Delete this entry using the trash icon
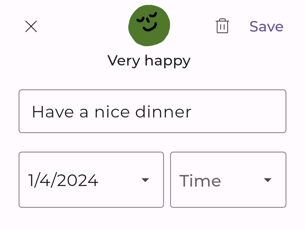The width and height of the screenshot is (305, 229). [222, 26]
